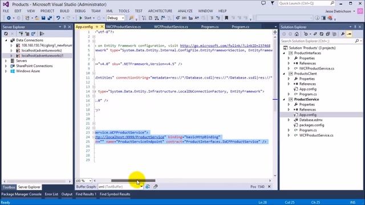Open the go.microsoft.com fwlink hyperlink
Screen dimensions: 365x205
click(225, 46)
